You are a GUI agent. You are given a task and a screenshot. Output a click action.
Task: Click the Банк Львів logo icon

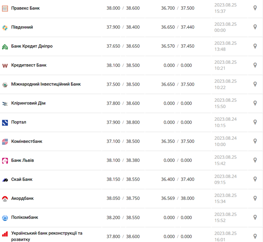[x=5, y=161]
